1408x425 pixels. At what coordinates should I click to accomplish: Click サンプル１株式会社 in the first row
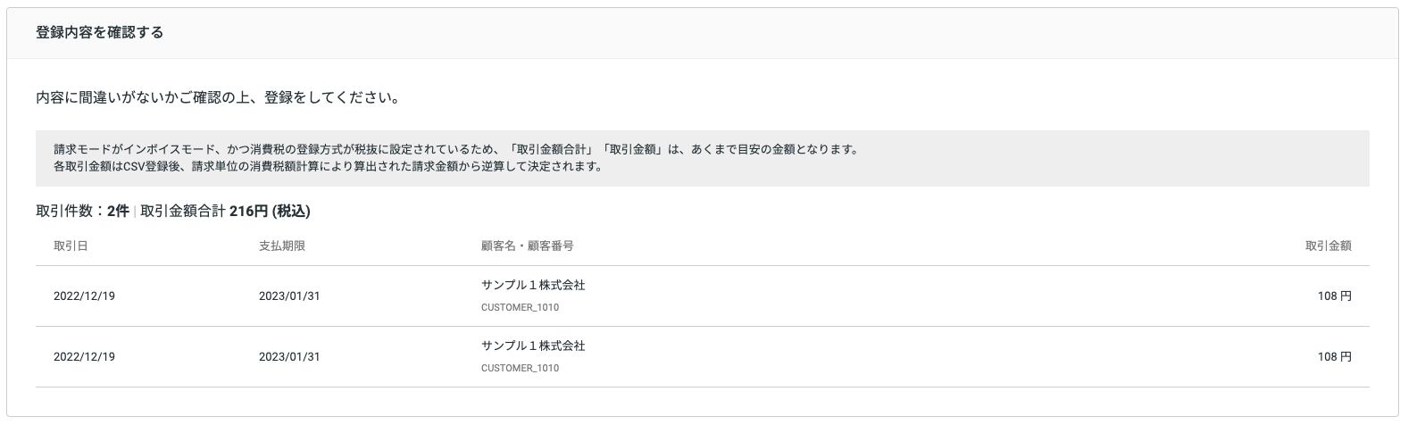pyautogui.click(x=533, y=286)
